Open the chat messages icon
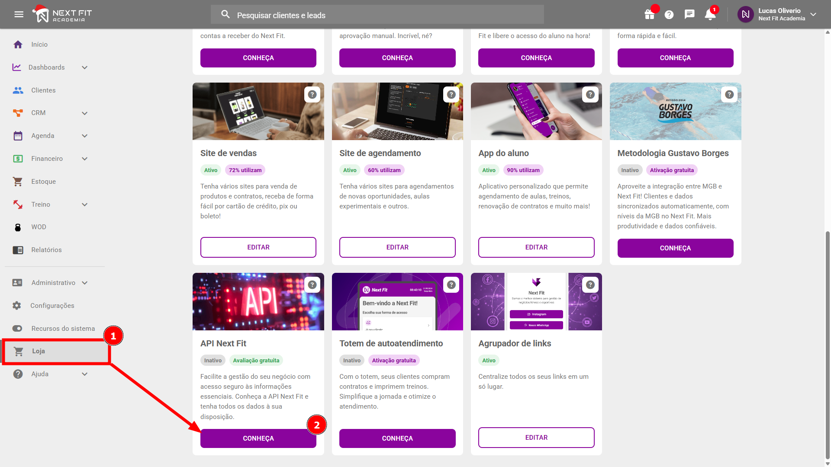The width and height of the screenshot is (831, 467). [x=689, y=15]
